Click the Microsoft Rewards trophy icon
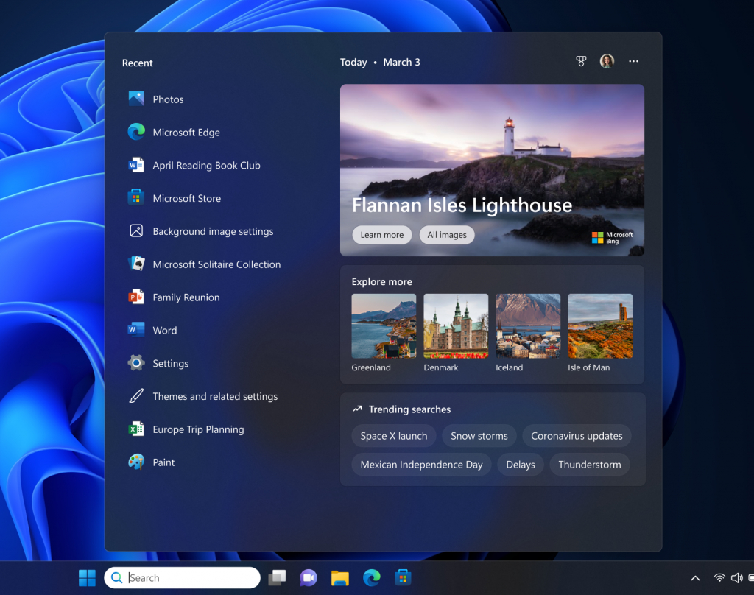Screen dimensions: 754x595 pyautogui.click(x=581, y=61)
